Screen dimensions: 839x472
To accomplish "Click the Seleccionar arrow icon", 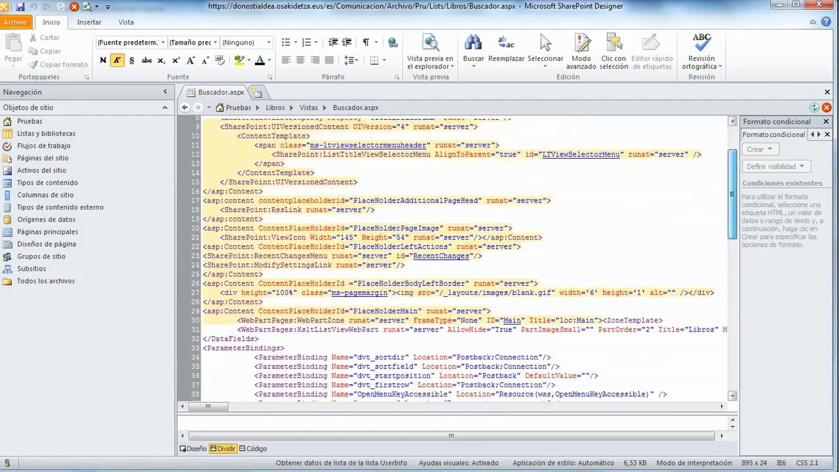I will point(545,43).
